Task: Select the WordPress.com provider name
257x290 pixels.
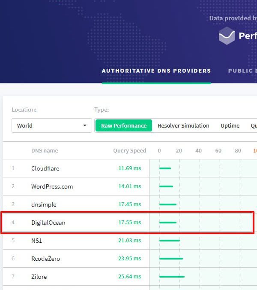Action: [52, 186]
